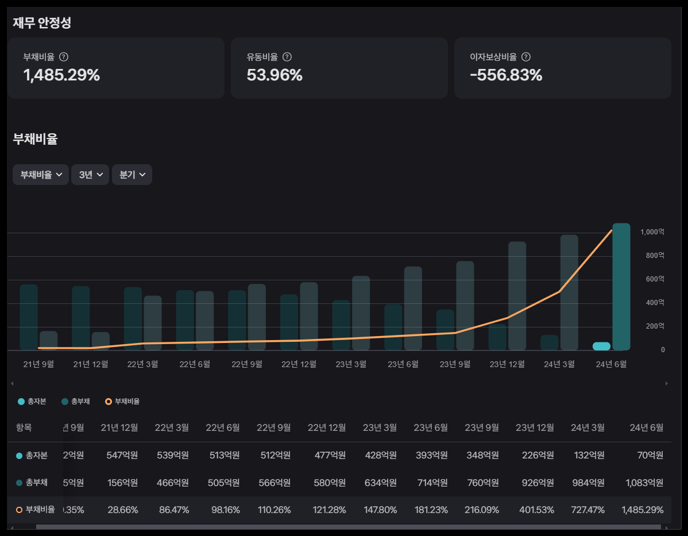Open the 부채비율 help question-mark icon
This screenshot has height=536, width=688.
click(64, 57)
